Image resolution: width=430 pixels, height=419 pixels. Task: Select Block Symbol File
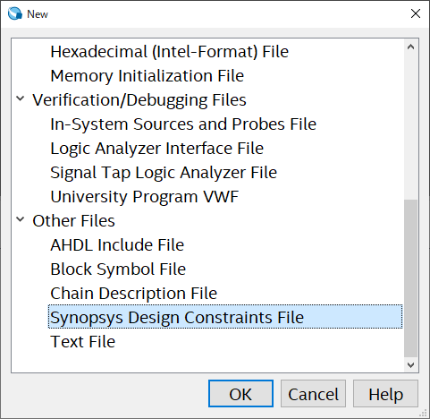pos(118,269)
